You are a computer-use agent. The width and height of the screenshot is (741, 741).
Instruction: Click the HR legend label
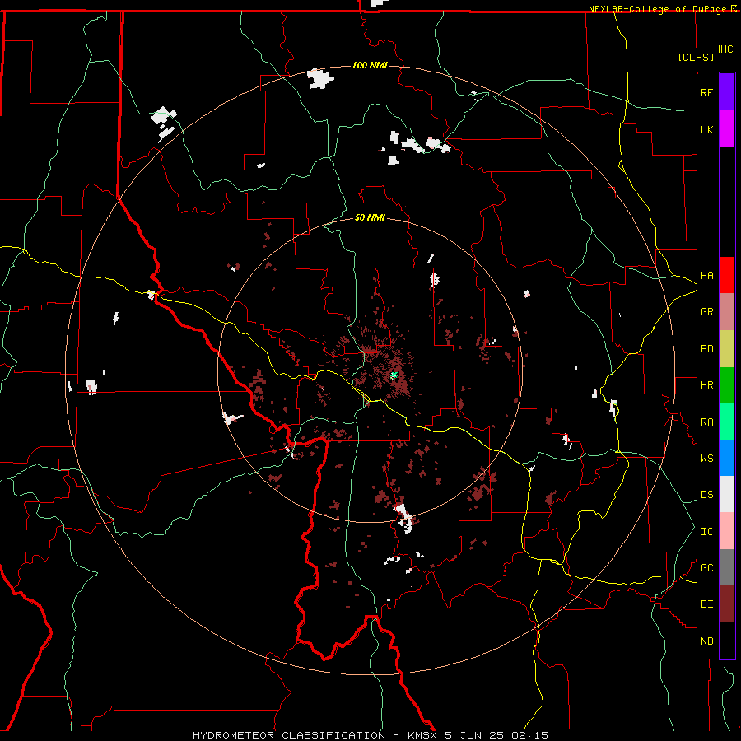click(706, 385)
